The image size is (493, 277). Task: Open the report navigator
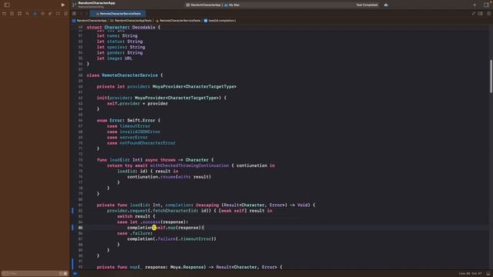click(65, 14)
